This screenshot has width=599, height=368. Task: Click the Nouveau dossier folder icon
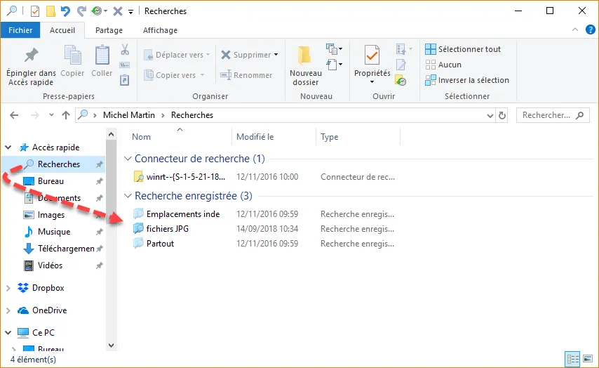(x=305, y=56)
